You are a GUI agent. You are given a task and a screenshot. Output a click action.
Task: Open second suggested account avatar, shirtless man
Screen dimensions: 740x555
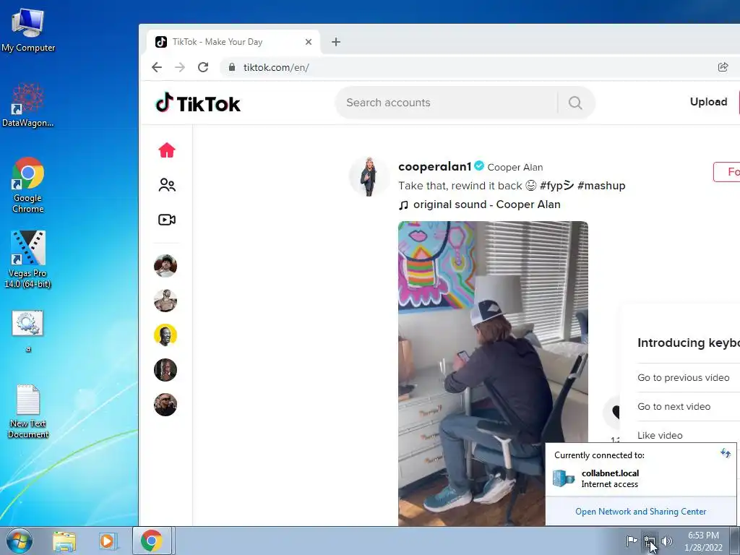[x=165, y=301]
